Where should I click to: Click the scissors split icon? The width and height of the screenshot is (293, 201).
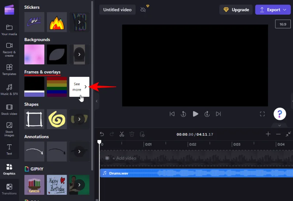click(122, 134)
